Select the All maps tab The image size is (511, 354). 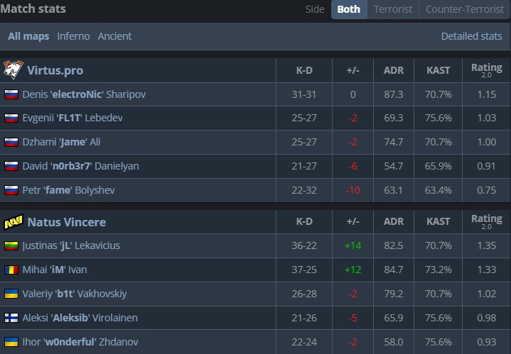(x=28, y=36)
